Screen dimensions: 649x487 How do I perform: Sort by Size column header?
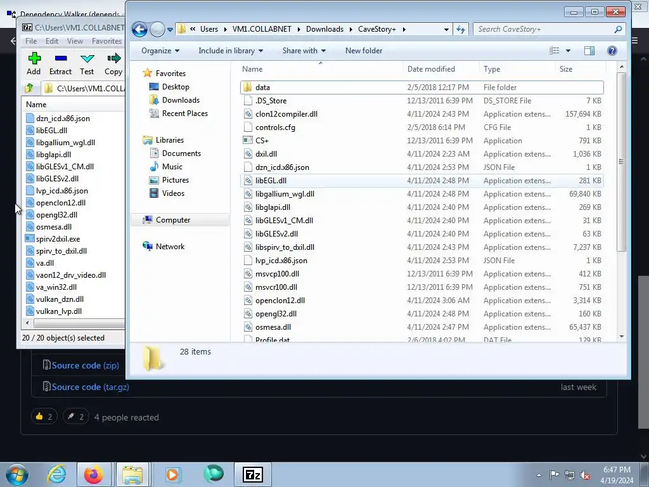581,69
